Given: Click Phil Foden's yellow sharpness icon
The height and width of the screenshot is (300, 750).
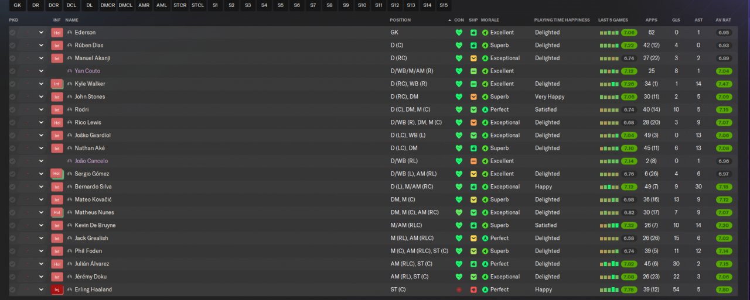Looking at the screenshot, I should coord(473,251).
